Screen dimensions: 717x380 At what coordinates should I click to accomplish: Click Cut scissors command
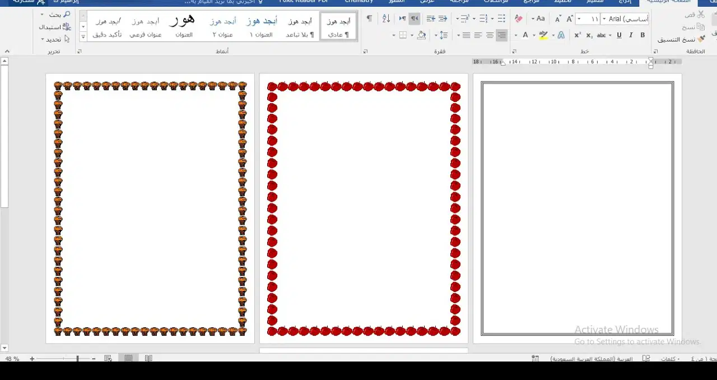pyautogui.click(x=695, y=15)
